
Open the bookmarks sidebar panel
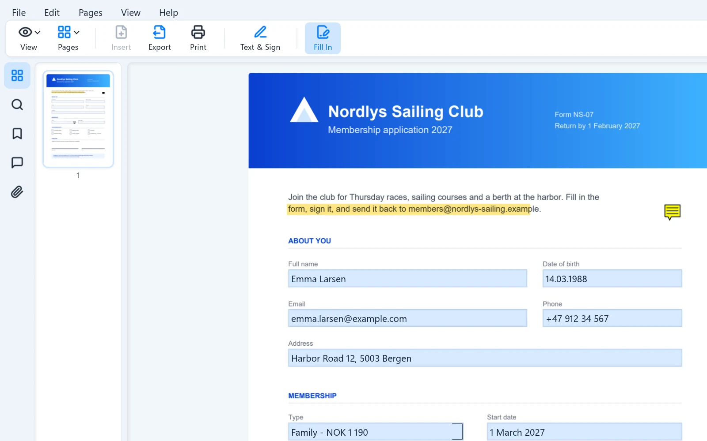17,134
